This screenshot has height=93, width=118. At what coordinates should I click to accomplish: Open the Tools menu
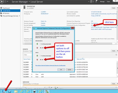coord(108,2)
